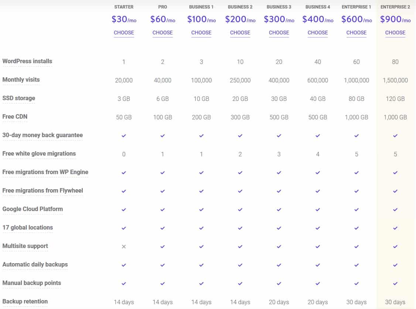The width and height of the screenshot is (416, 309).
Task: Click Free migrations from WP Engine label
Action: [45, 172]
